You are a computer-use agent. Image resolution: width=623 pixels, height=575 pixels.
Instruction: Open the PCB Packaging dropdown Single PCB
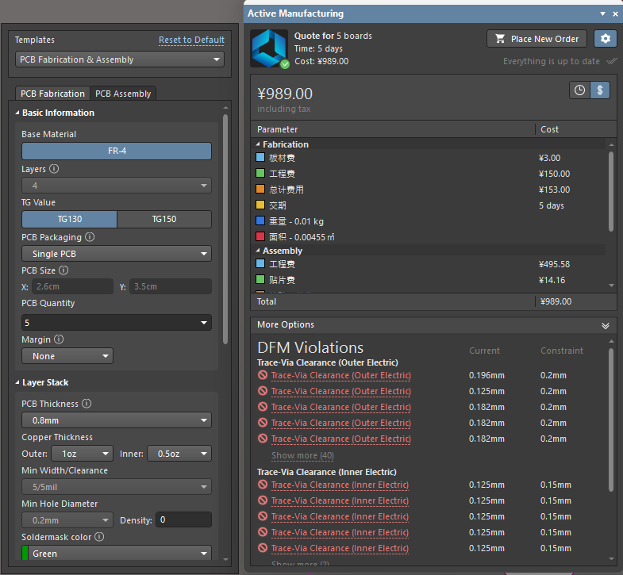point(117,254)
